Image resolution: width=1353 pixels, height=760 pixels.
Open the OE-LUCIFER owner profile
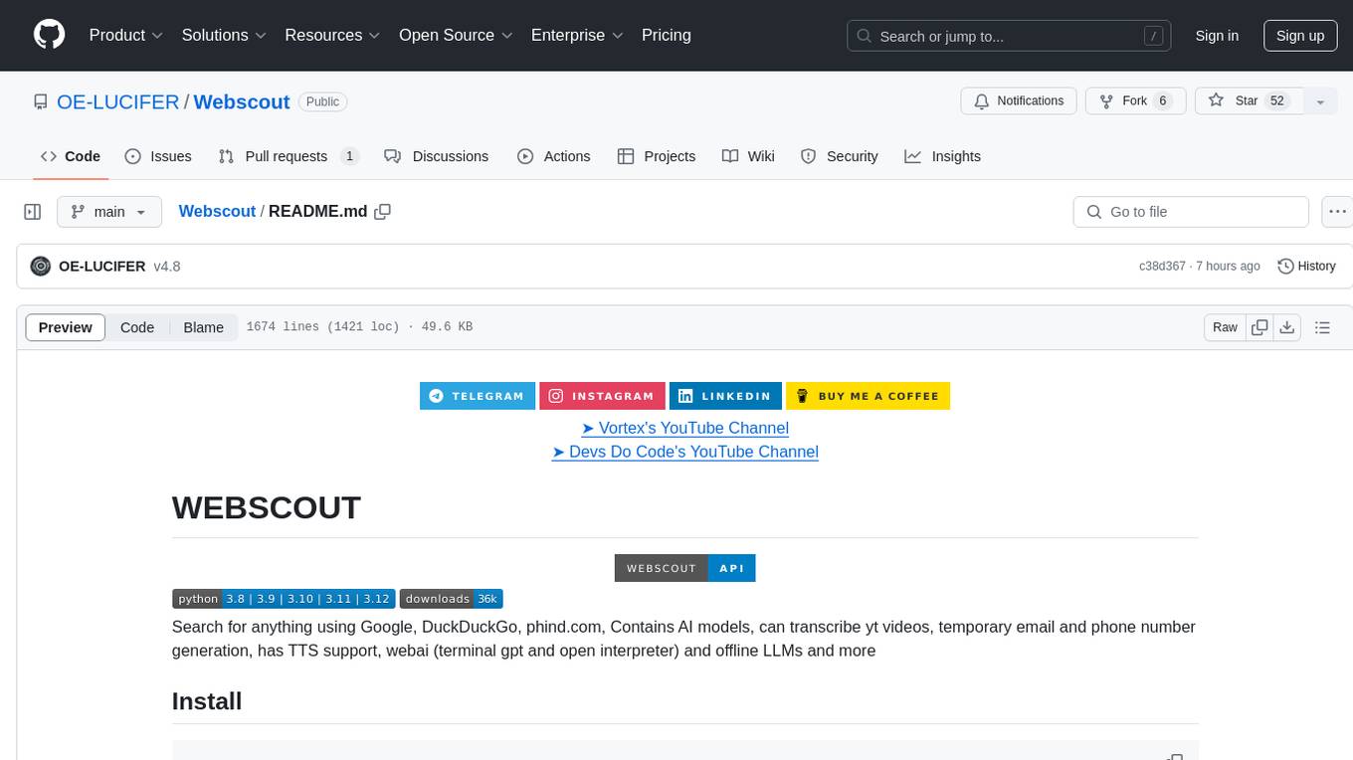click(x=117, y=101)
